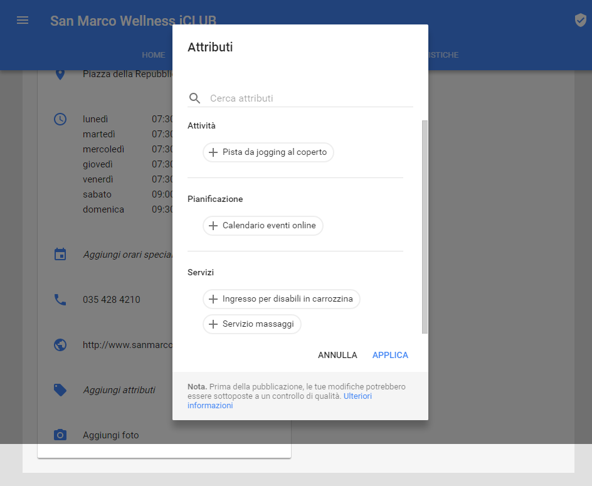592x486 pixels.
Task: Click the lunedì hours row
Action: pos(127,119)
